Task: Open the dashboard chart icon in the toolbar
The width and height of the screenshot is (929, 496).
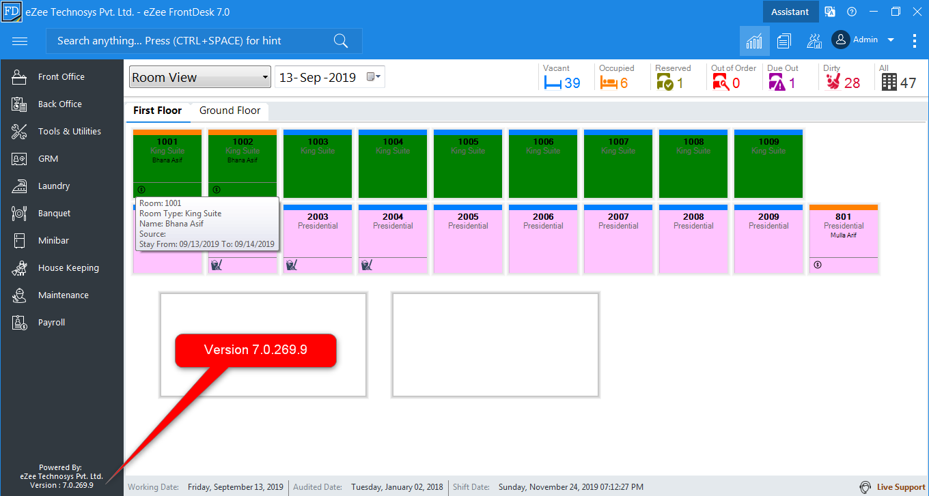Action: (754, 41)
